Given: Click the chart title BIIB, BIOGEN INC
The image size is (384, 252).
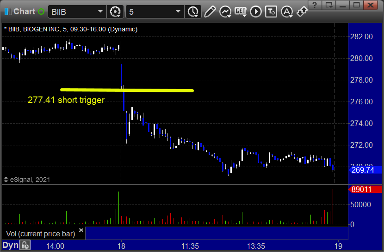Looking at the screenshot, I should [71, 30].
